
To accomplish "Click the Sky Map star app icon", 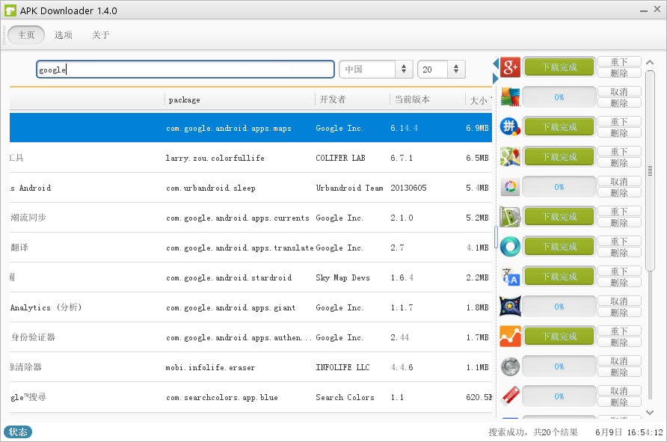I will tap(510, 307).
